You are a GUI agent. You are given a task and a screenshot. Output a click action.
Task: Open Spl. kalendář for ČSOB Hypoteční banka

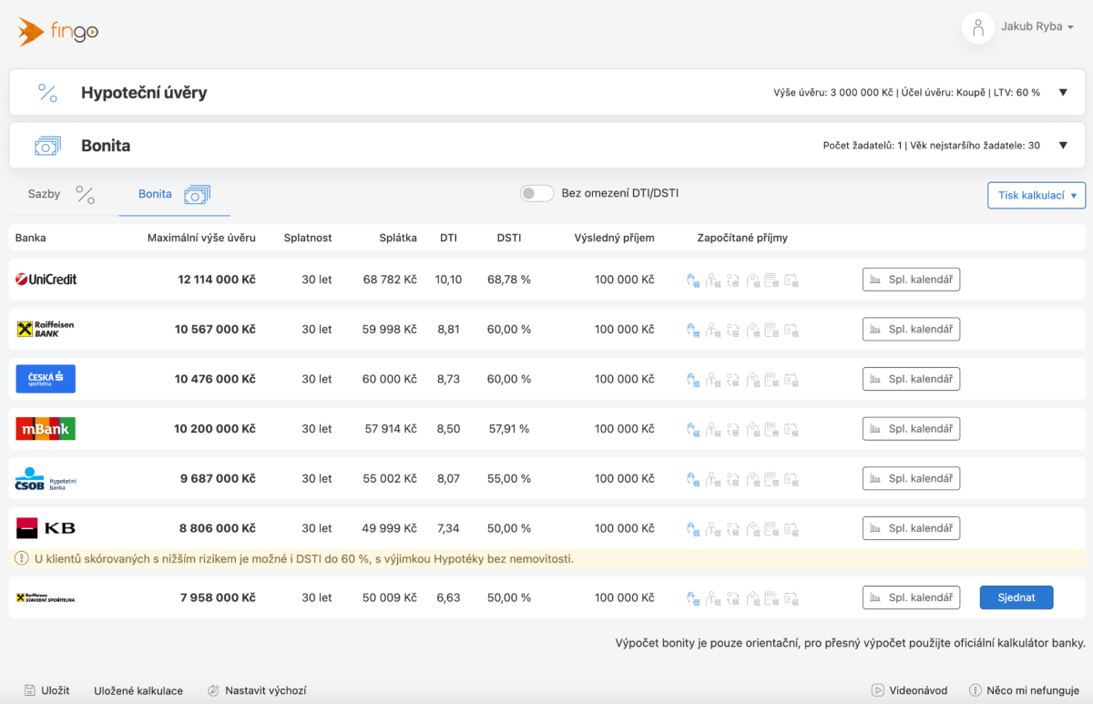tap(911, 478)
